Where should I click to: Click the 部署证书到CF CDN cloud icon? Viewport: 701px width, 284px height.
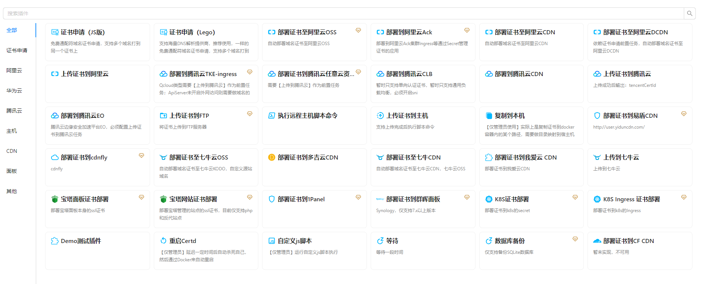tap(597, 241)
